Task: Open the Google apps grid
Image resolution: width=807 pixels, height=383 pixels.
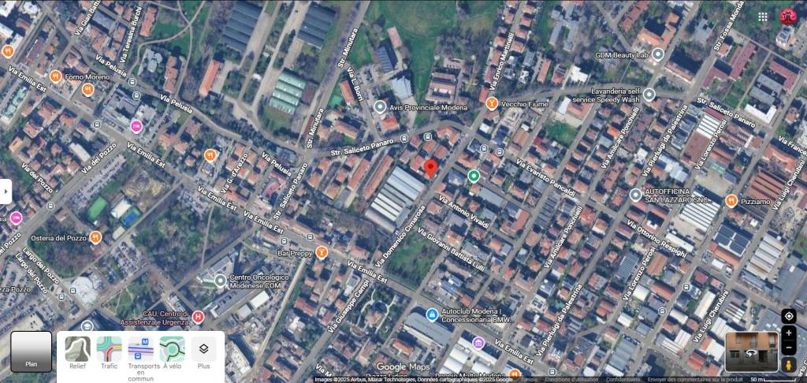Action: coord(763,17)
